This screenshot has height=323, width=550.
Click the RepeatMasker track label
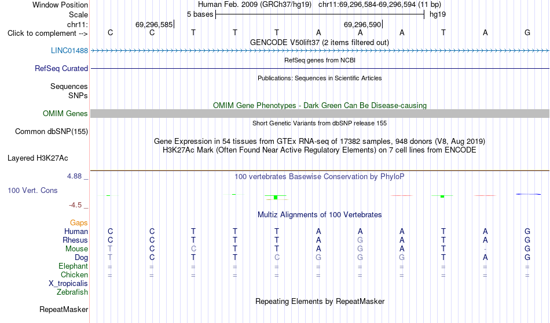(64, 309)
